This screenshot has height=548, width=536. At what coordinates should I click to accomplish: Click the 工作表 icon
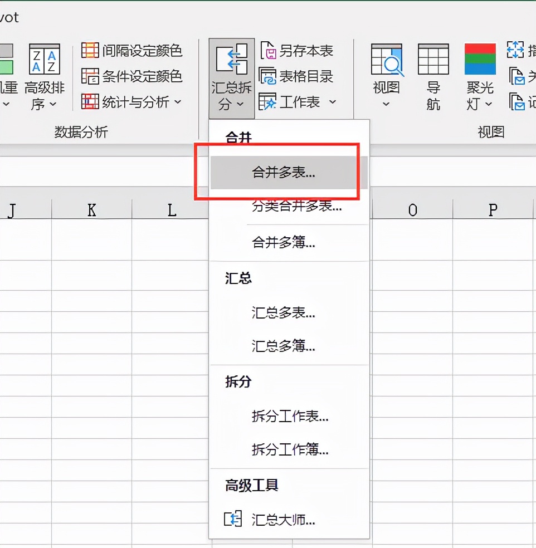pos(267,102)
